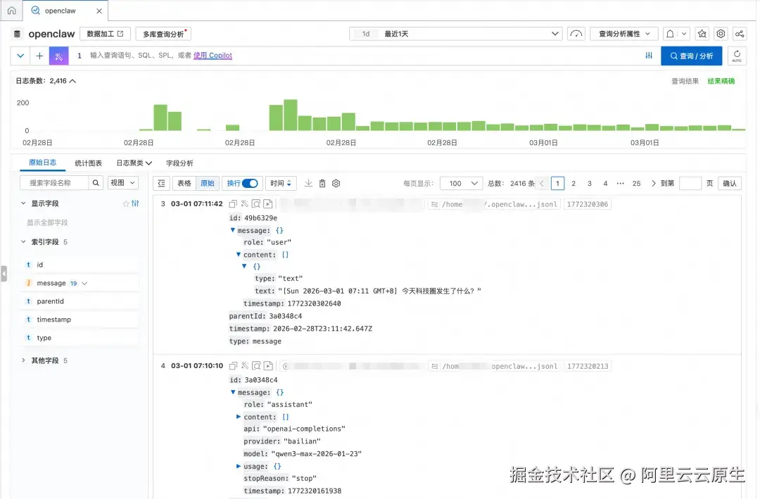
Task: Open 查询分析属性 dropdown
Action: pos(623,34)
